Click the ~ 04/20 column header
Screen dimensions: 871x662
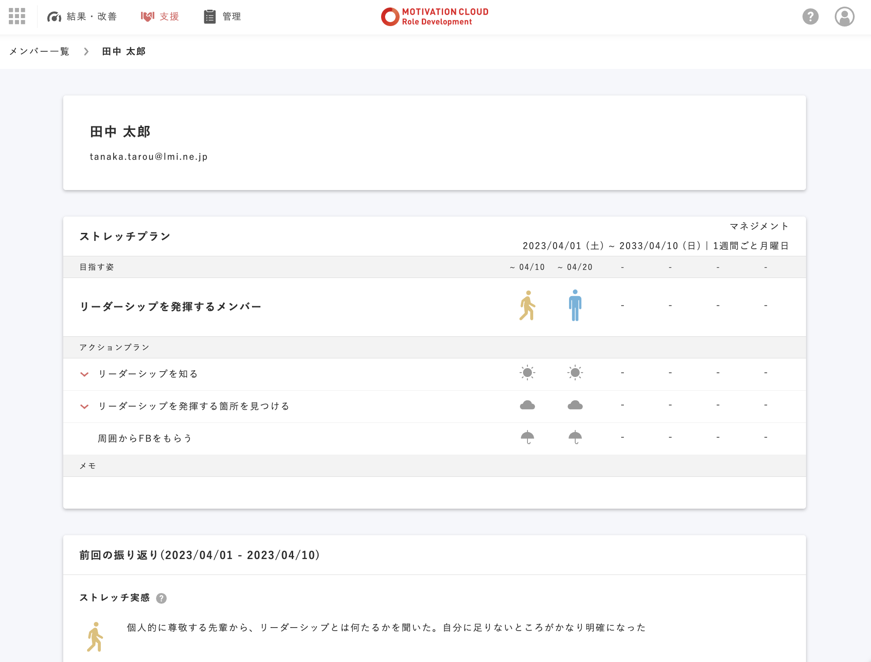click(575, 267)
